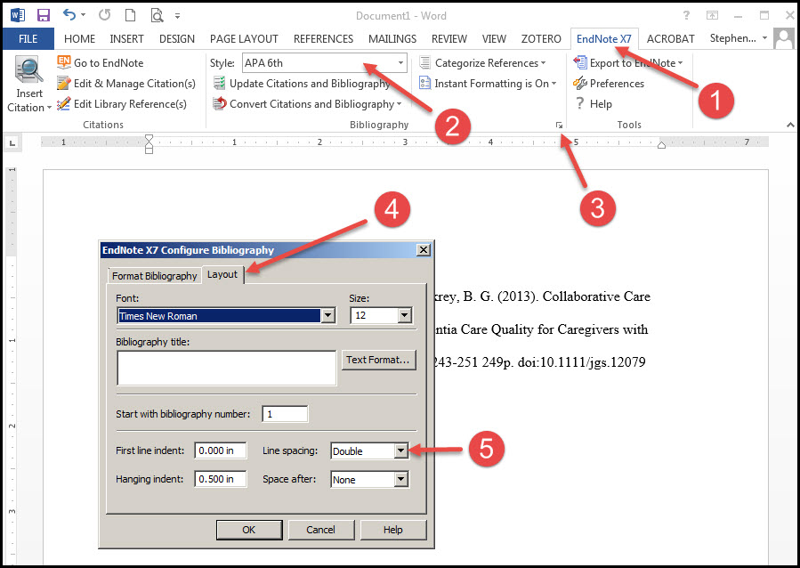
Task: Click Update Citations and Bibliography
Action: click(302, 83)
